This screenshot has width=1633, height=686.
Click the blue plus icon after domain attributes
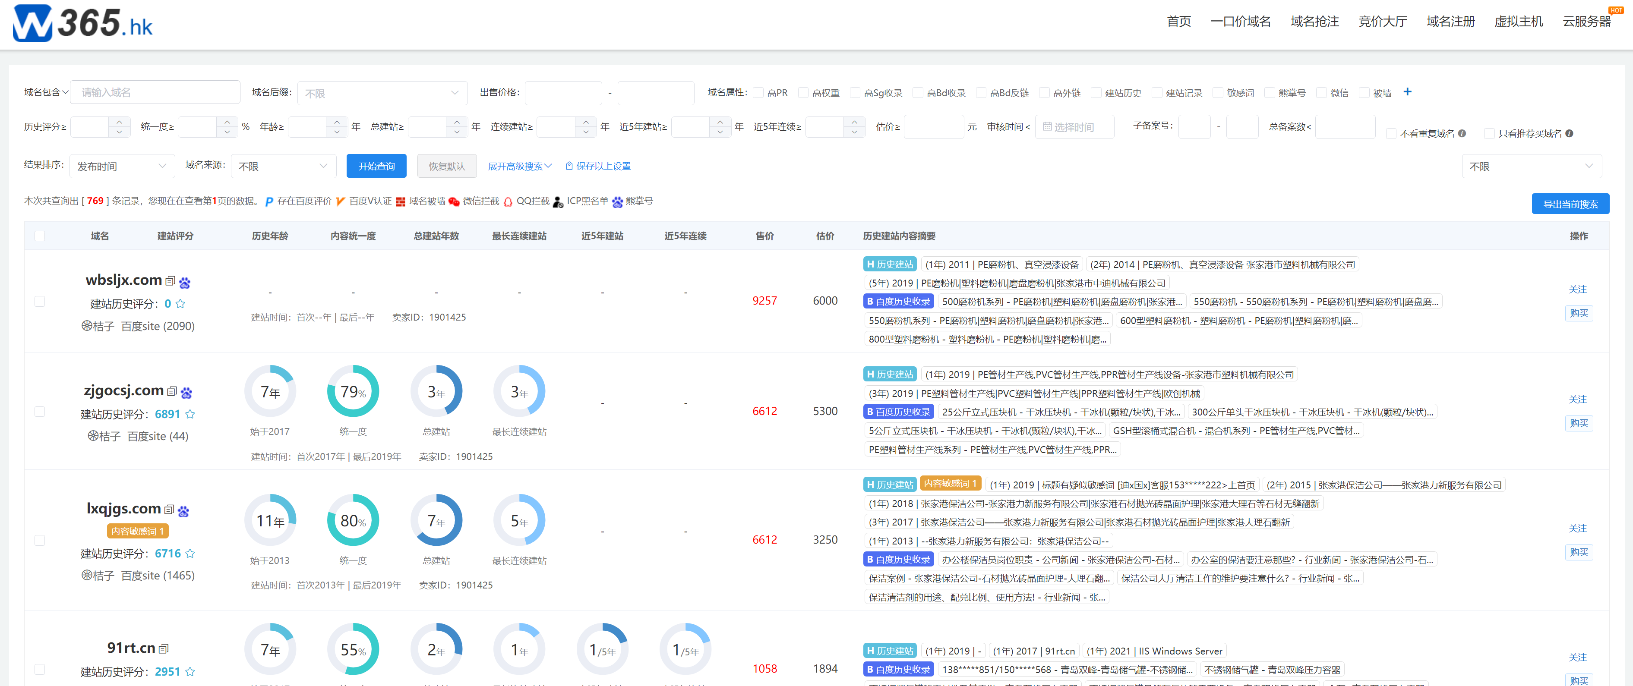[x=1407, y=92]
